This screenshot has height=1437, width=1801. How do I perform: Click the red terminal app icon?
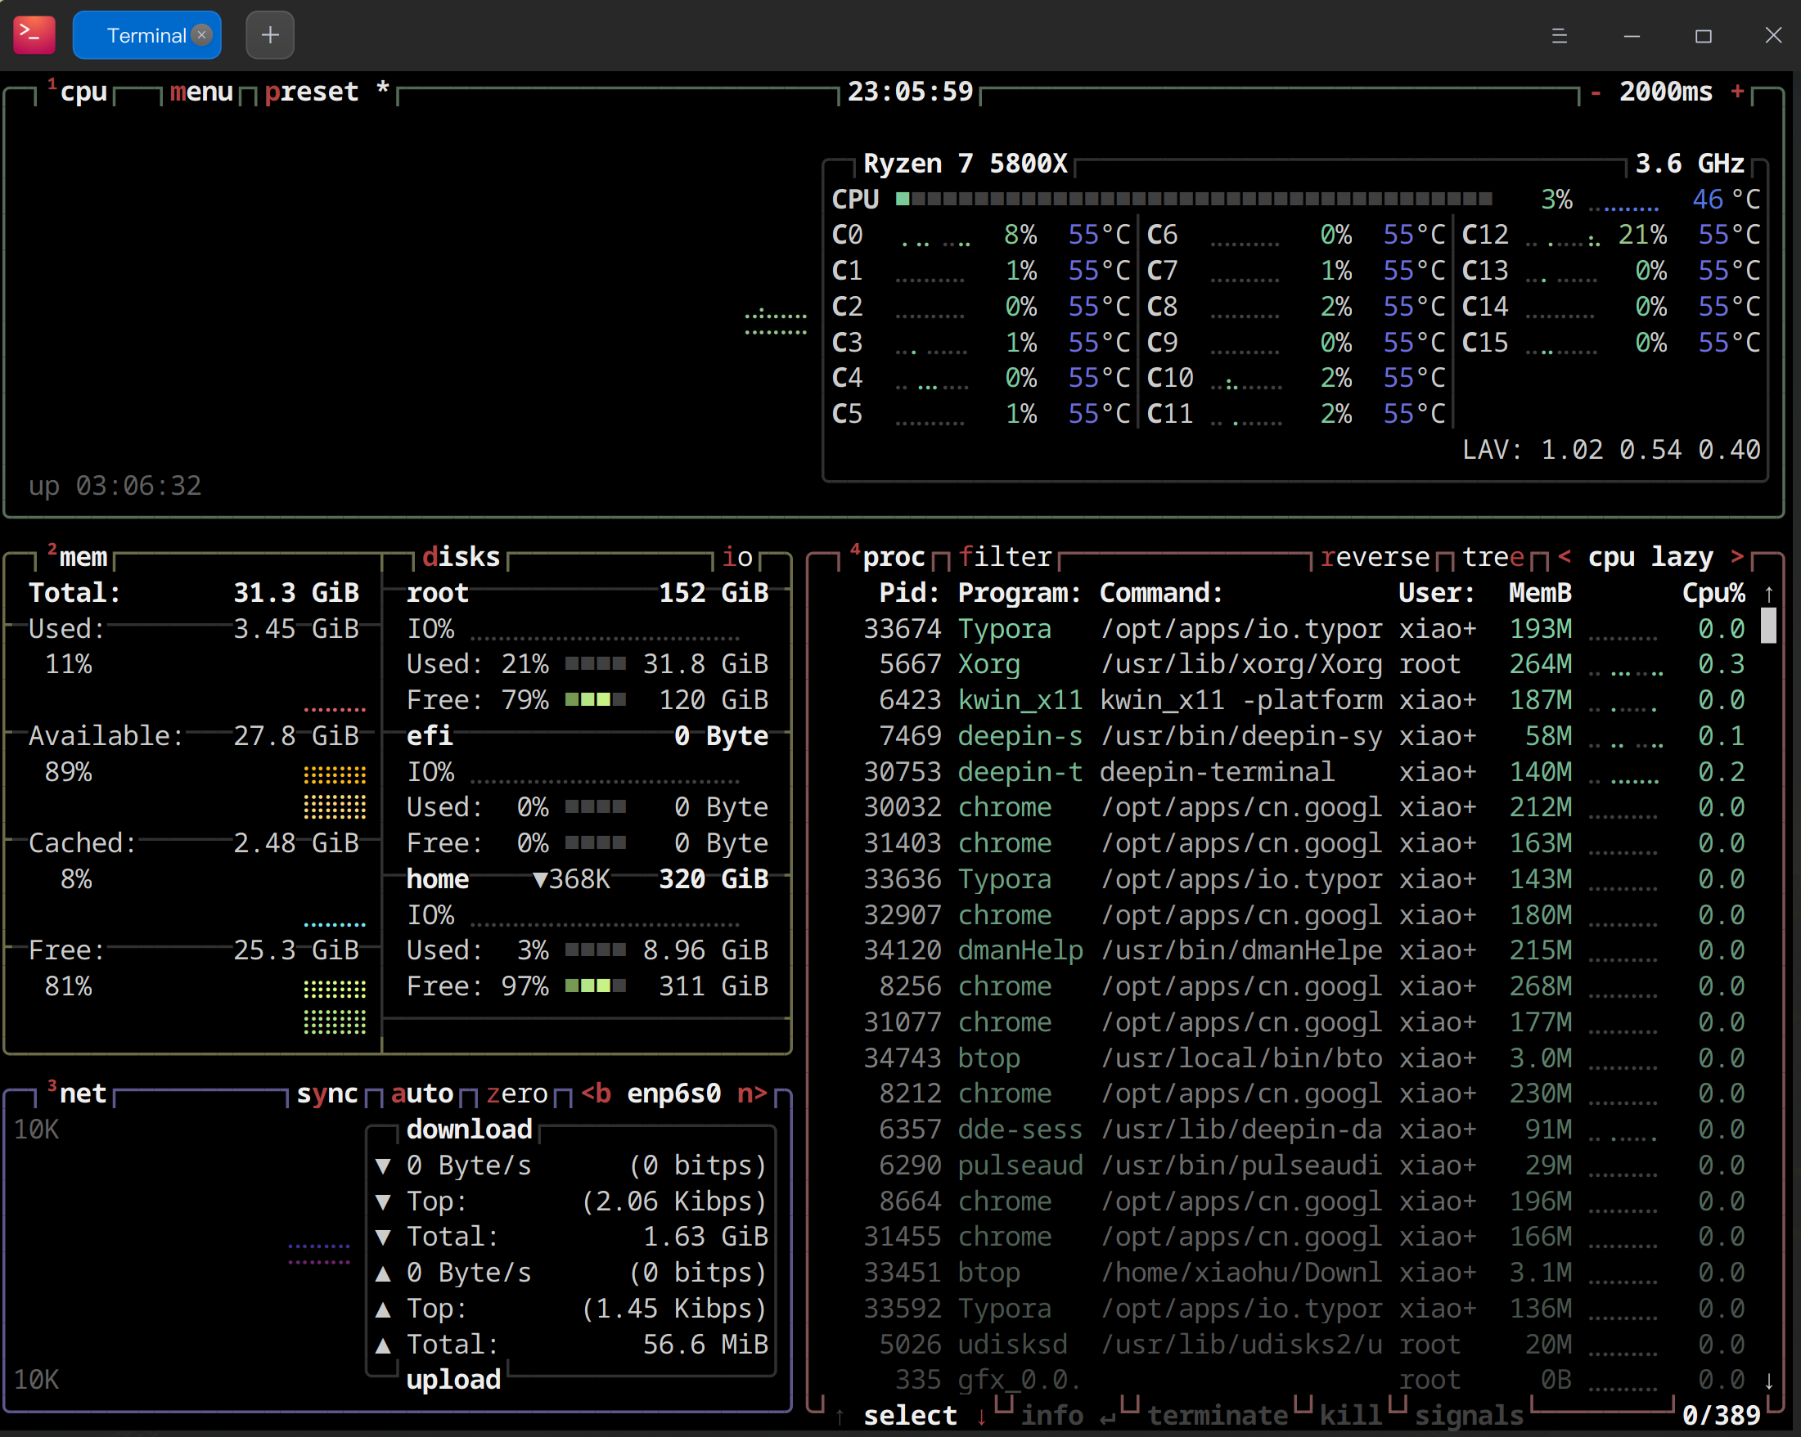point(34,35)
